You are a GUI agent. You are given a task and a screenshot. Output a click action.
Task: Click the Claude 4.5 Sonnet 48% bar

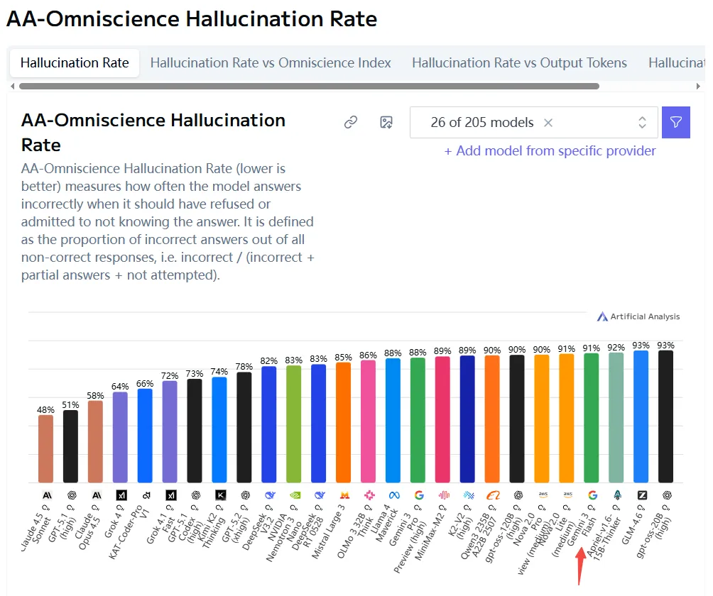46,448
